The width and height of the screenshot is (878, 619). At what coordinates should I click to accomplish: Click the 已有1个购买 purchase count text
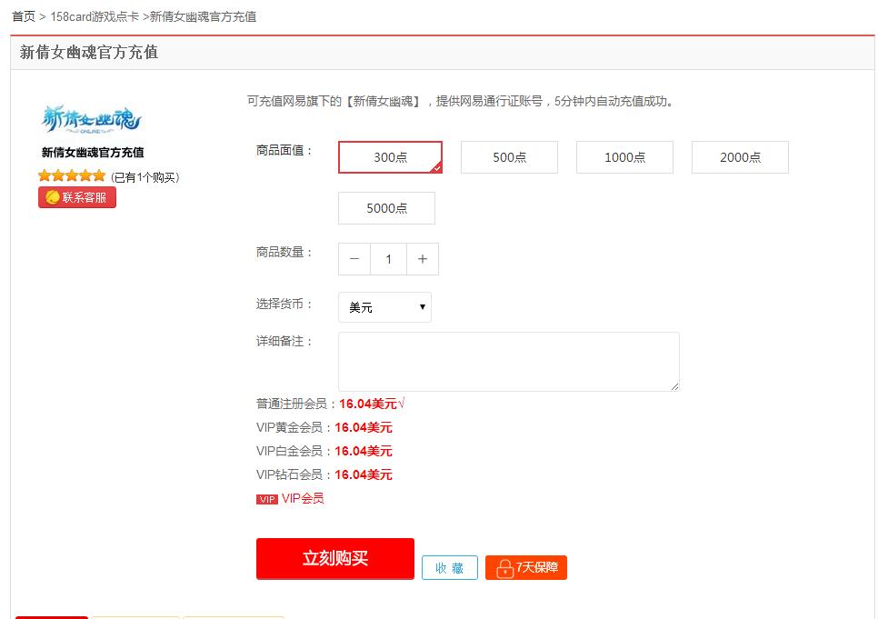[145, 177]
